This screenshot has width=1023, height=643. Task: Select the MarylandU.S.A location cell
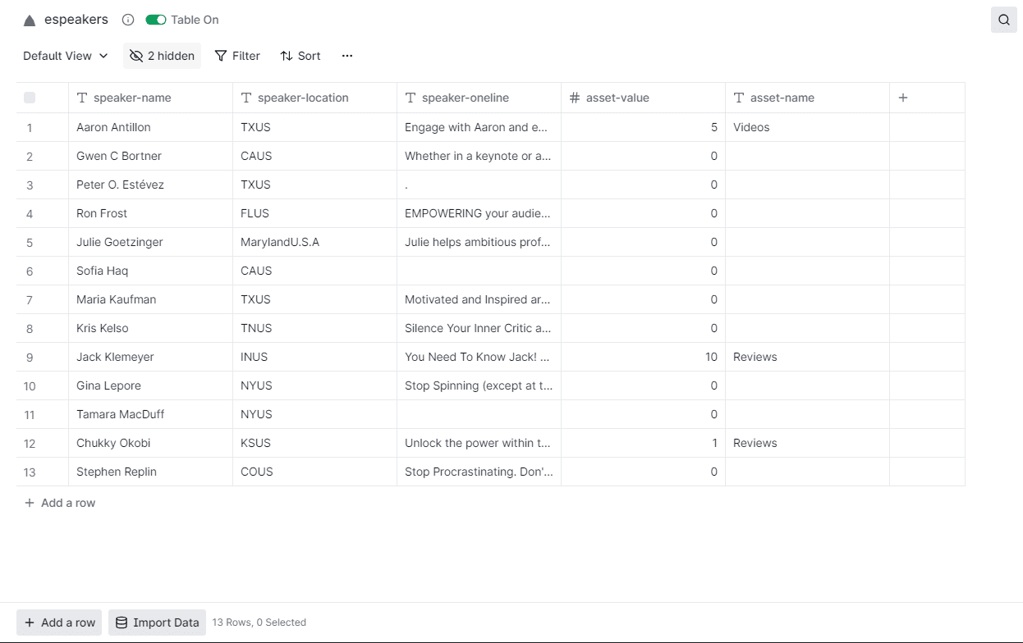click(x=315, y=242)
